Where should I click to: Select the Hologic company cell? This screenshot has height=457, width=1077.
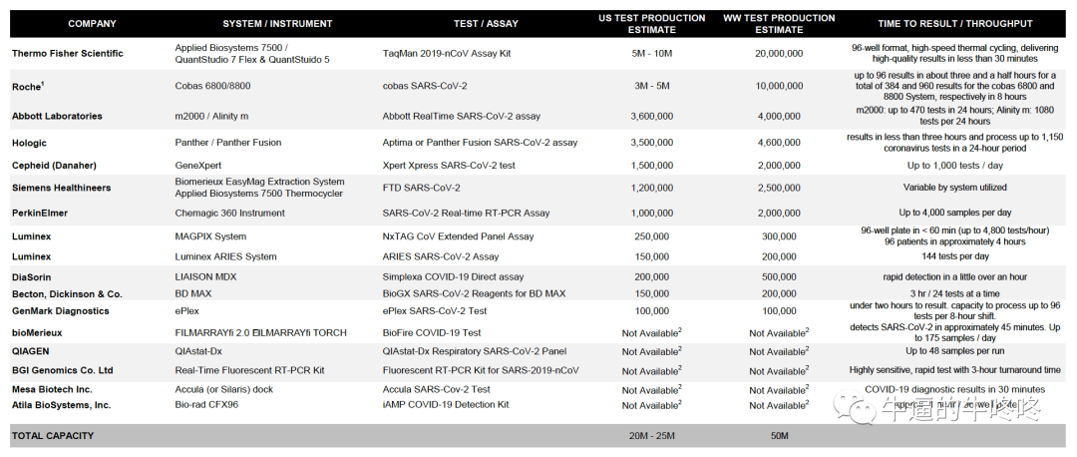tap(30, 143)
